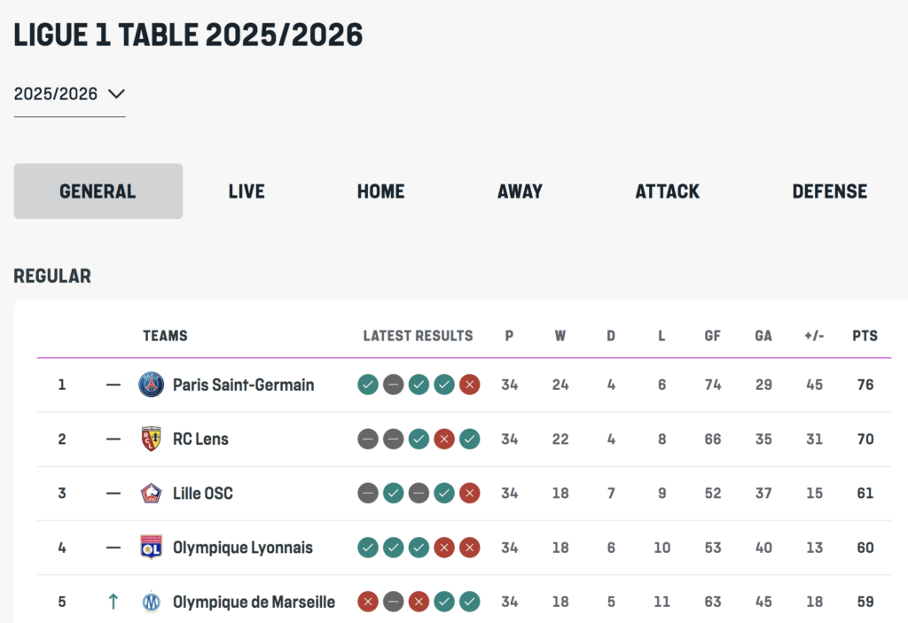The image size is (908, 623).
Task: Click the PTS column header
Action: [x=865, y=336]
